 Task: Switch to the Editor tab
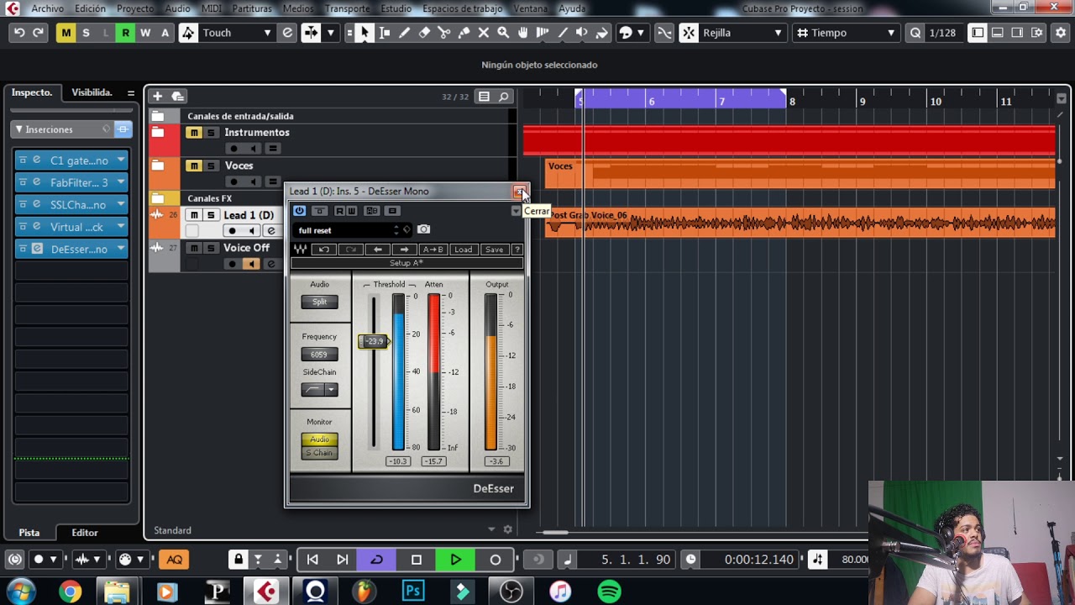85,532
